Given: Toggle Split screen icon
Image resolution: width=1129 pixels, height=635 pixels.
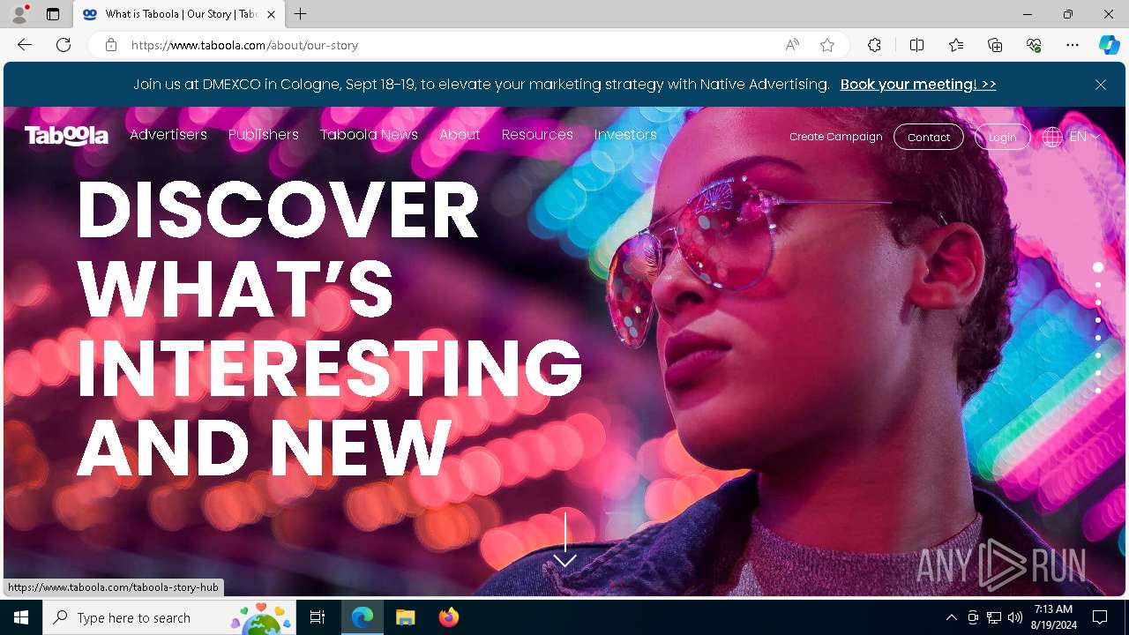Looking at the screenshot, I should pyautogui.click(x=916, y=45).
